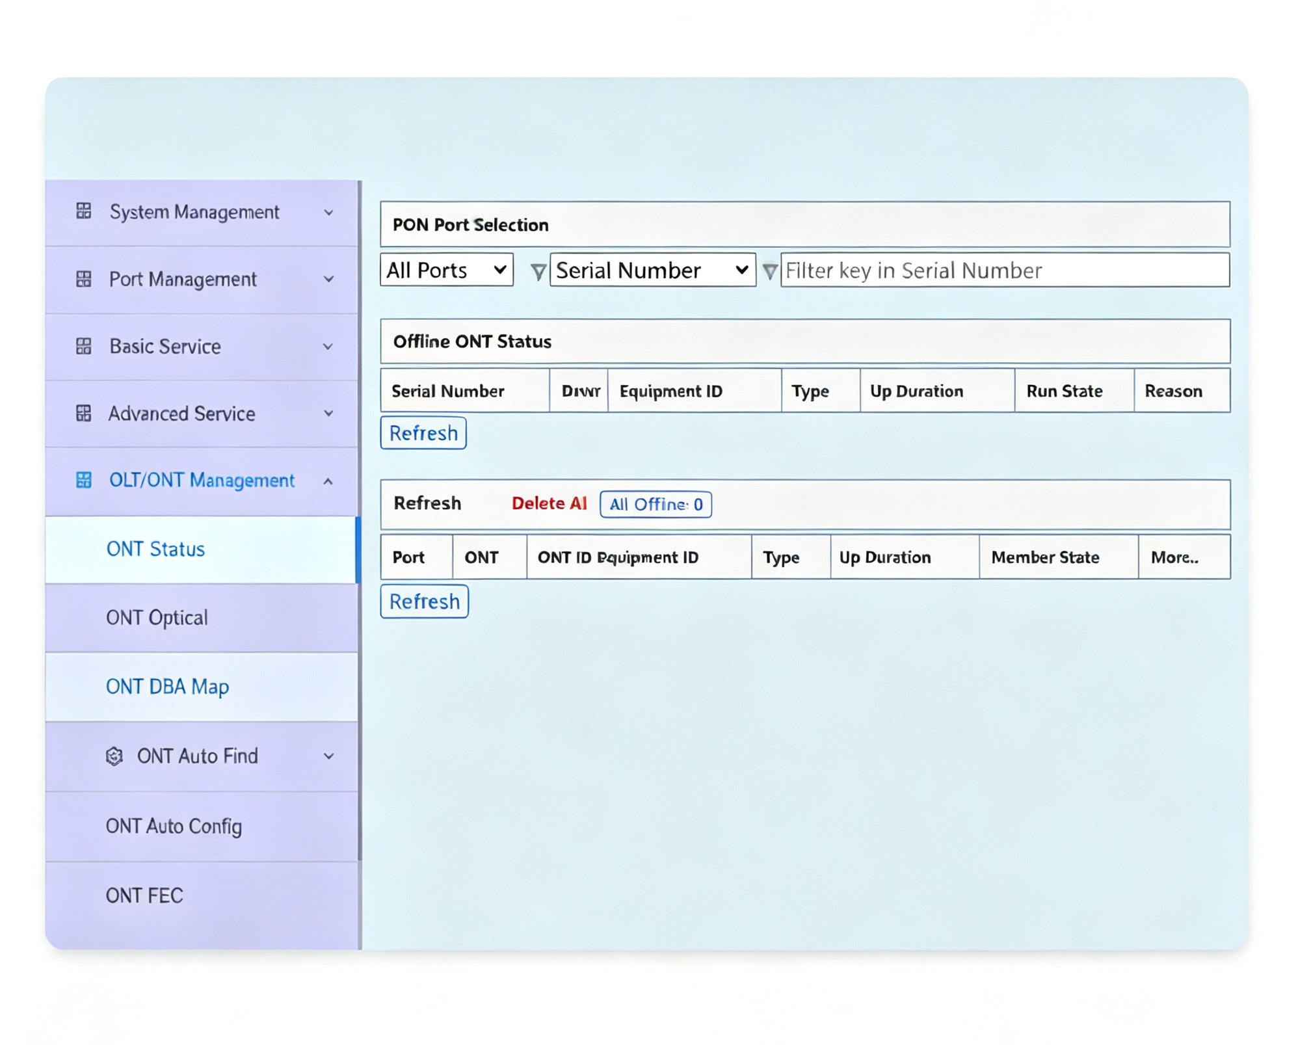Click the blue OLT/ONT Management icon
The width and height of the screenshot is (1298, 1045).
83,480
